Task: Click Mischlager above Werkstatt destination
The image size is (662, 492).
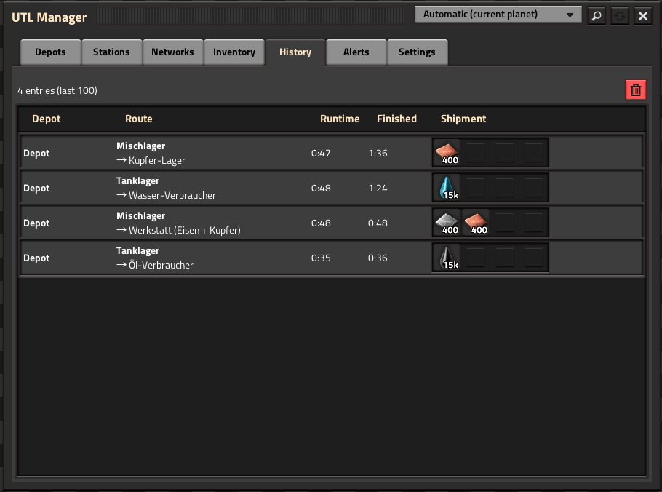Action: (x=140, y=216)
